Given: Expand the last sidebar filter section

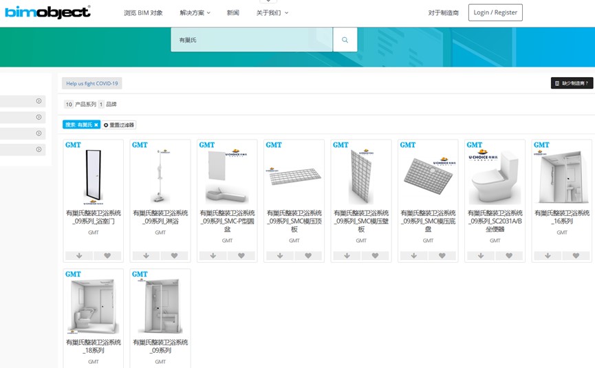Looking at the screenshot, I should coord(39,149).
